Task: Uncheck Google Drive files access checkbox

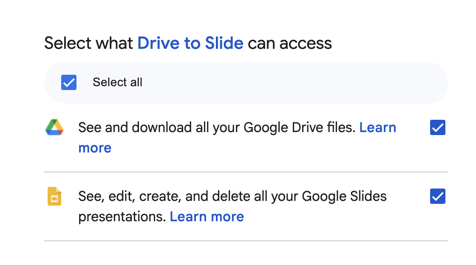Action: click(x=437, y=127)
